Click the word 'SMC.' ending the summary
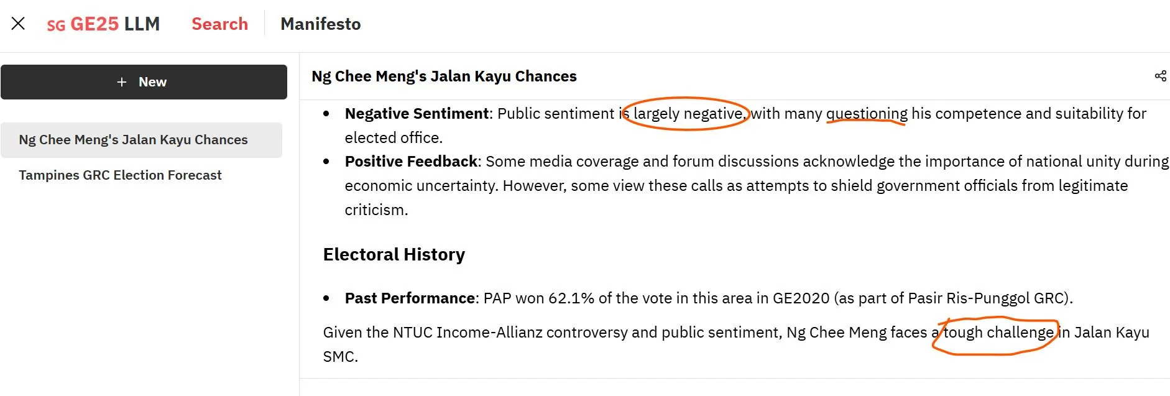The width and height of the screenshot is (1170, 396). [340, 357]
